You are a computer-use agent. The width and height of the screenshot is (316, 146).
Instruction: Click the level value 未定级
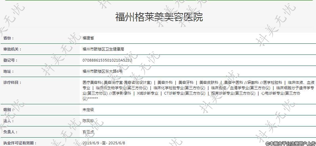pos(88,110)
